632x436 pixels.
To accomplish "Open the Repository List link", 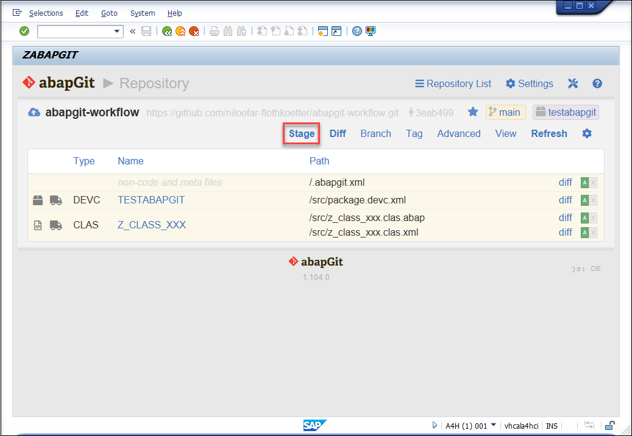I will (453, 84).
